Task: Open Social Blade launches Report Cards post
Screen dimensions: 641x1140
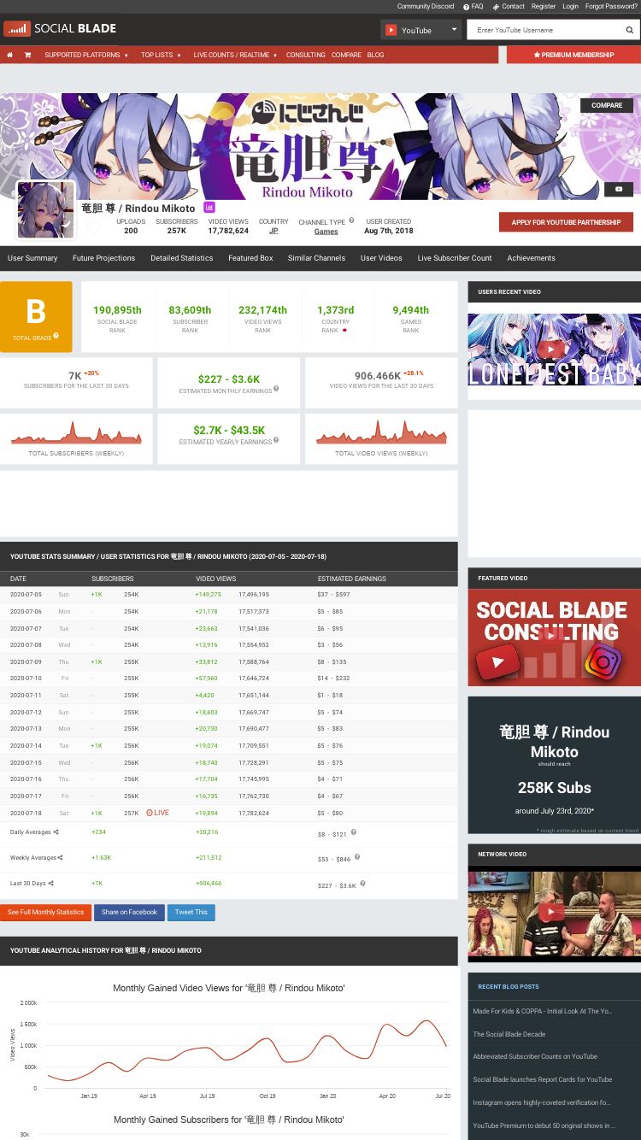Action: [x=542, y=1079]
